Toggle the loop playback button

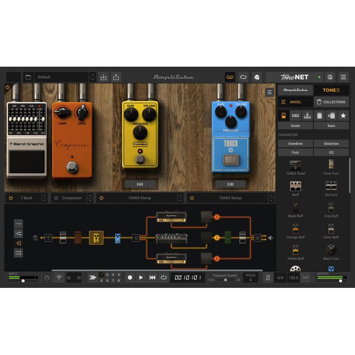[164, 278]
